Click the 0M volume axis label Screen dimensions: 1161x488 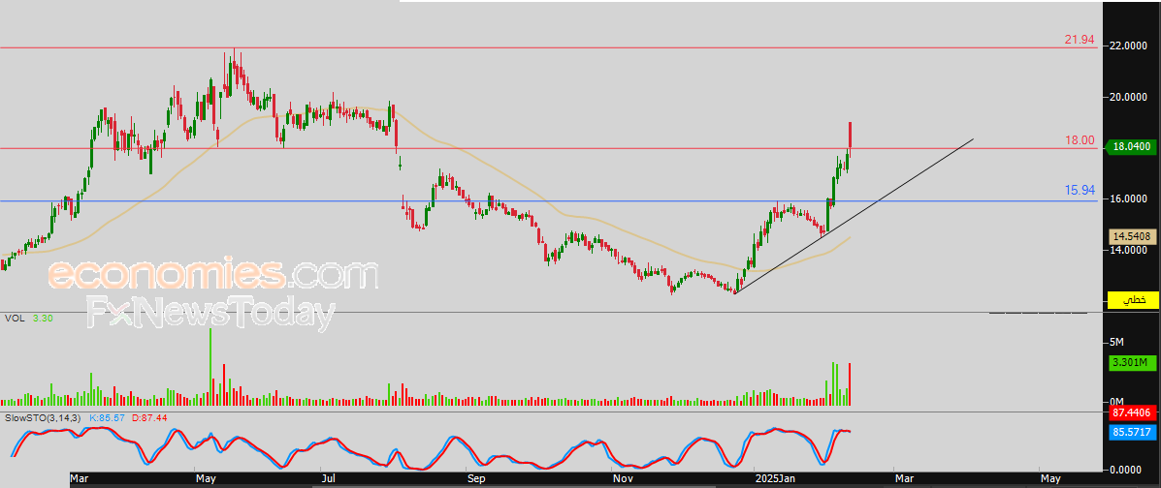point(1117,402)
